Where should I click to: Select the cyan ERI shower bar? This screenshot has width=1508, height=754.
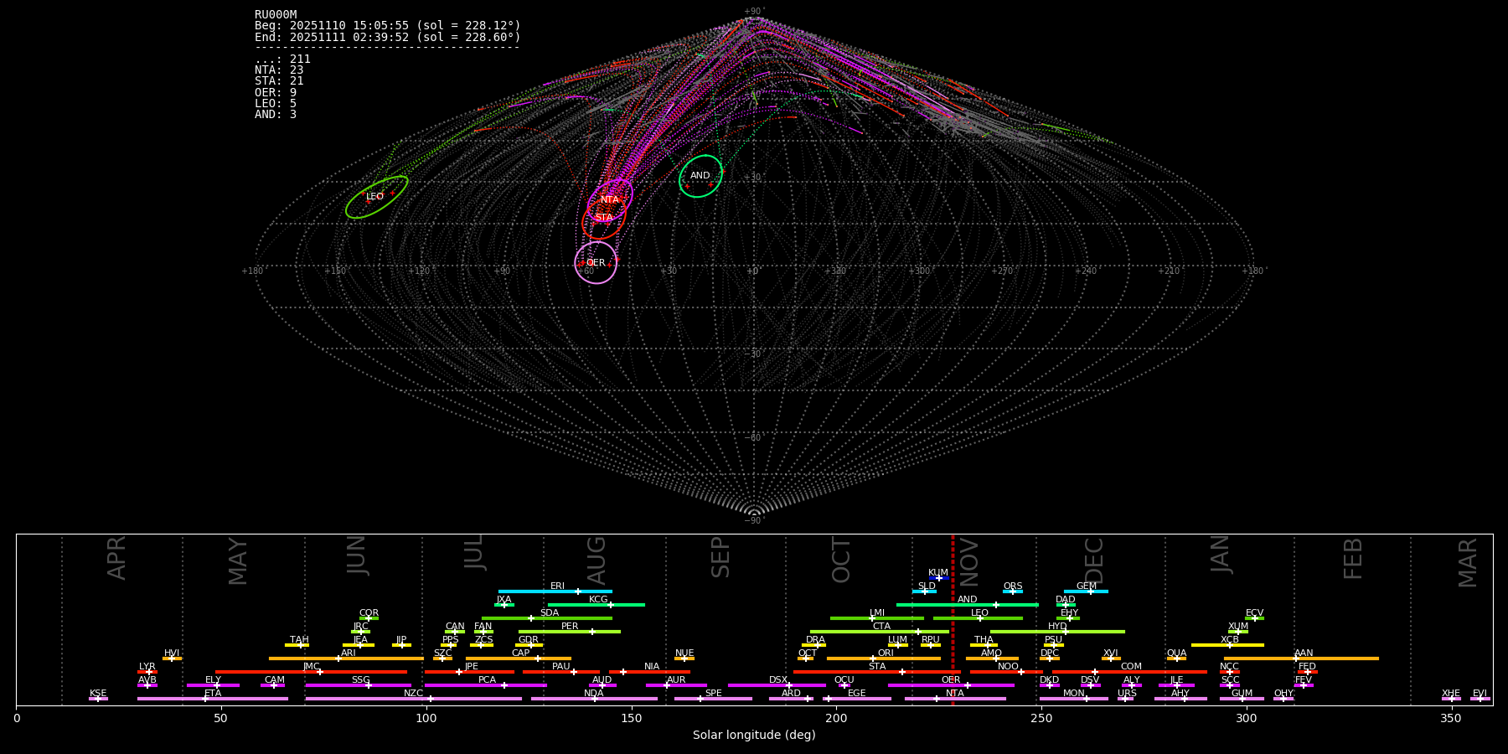555,591
